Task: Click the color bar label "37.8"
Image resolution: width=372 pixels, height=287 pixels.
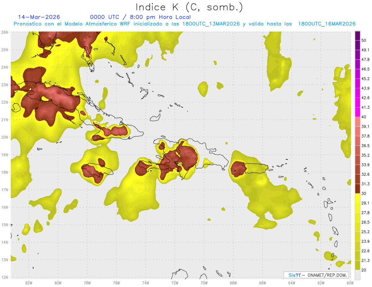Action: (365, 136)
